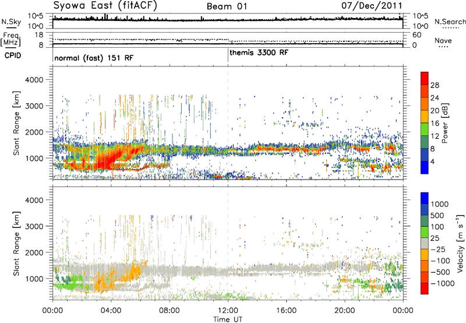466x323 pixels.
Task: Click the '08:00' time axis tick
Action: coord(170,311)
